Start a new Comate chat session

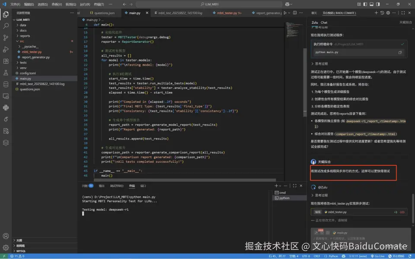[x=376, y=13]
